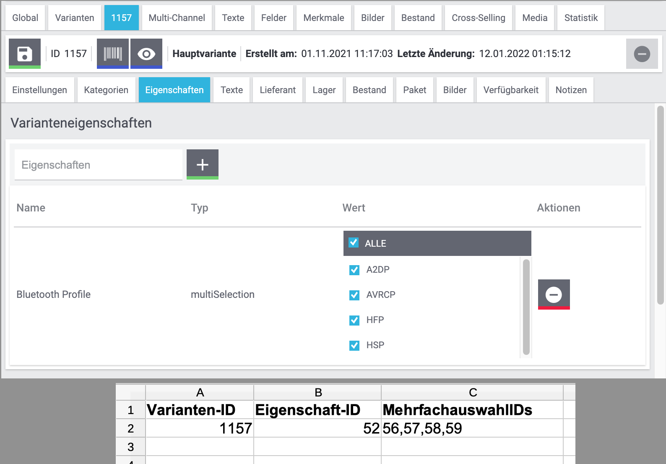Click the main page vertical scrollbar

click(660, 206)
